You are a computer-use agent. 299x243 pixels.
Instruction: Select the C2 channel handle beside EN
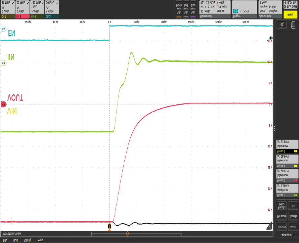point(3,29)
